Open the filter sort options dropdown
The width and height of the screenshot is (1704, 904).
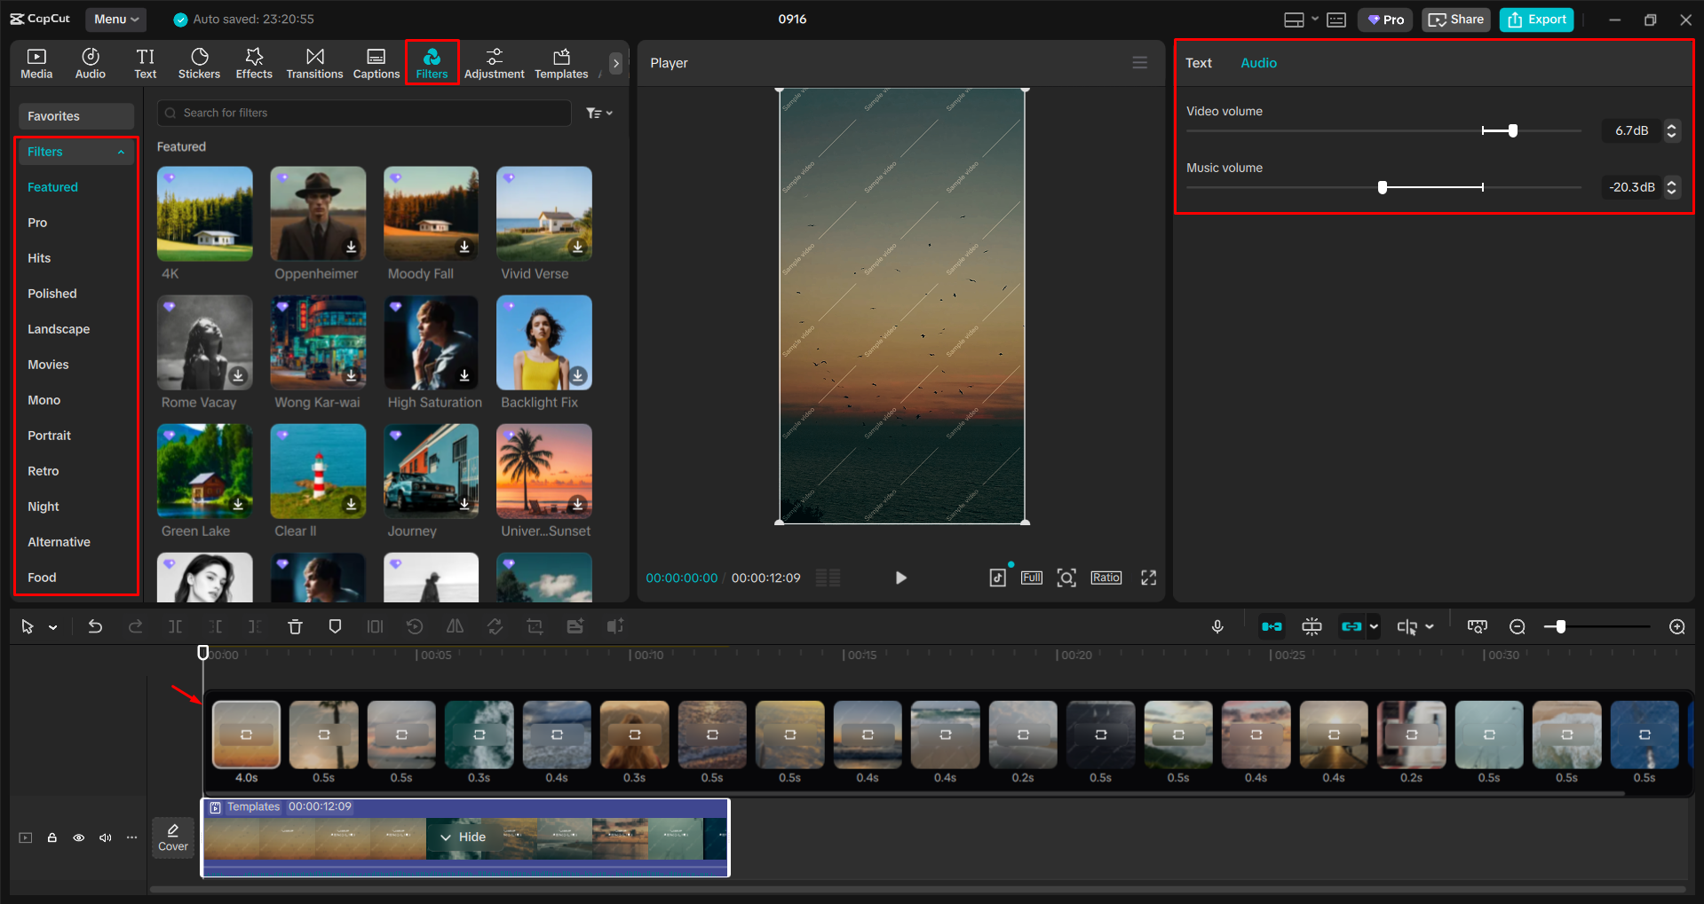point(599,114)
